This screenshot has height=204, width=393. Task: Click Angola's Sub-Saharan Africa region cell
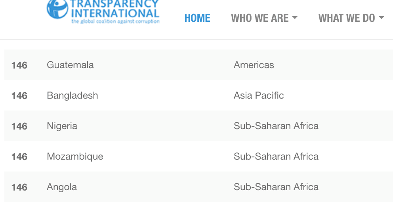tap(276, 187)
